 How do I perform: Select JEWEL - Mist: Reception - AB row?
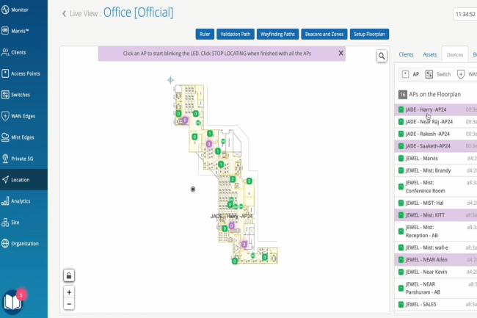click(x=436, y=231)
